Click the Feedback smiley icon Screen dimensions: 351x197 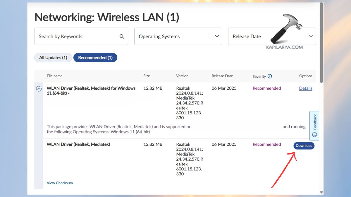pos(314,135)
